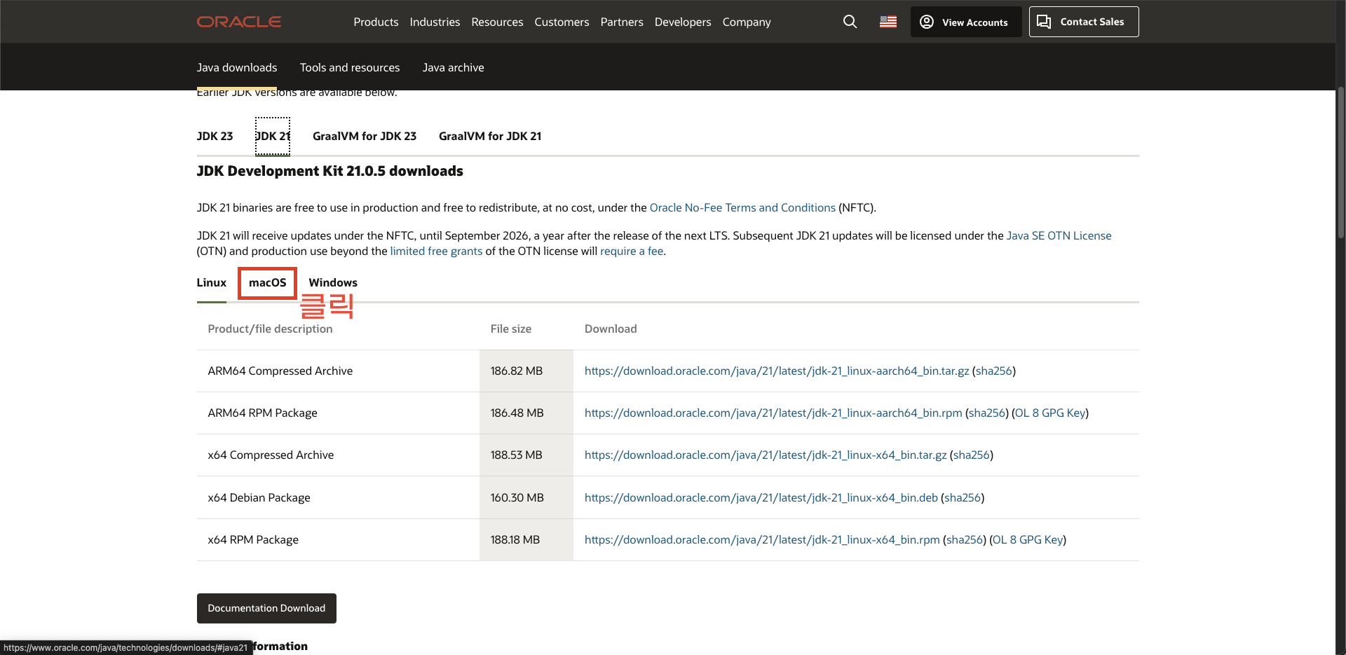
Task: Click 'JDK Development Kit 21.0.5 downloads' heading
Action: click(330, 171)
